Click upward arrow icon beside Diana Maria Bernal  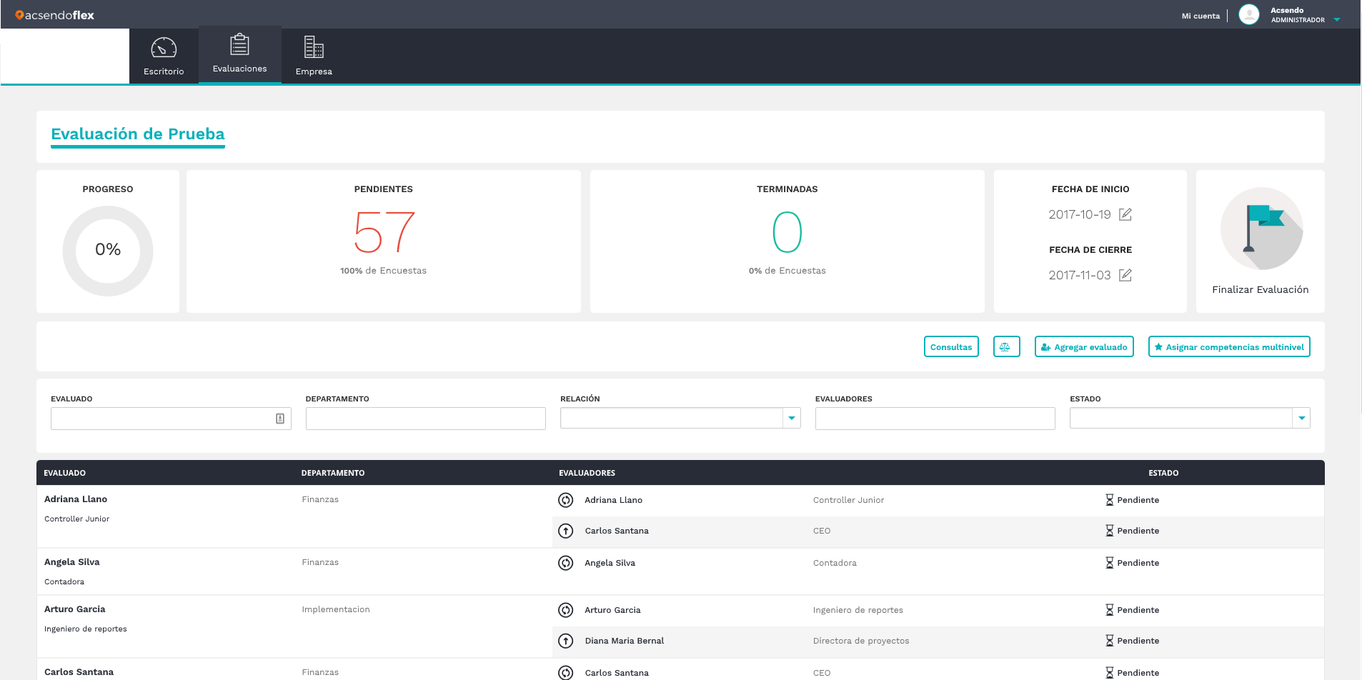pos(566,641)
